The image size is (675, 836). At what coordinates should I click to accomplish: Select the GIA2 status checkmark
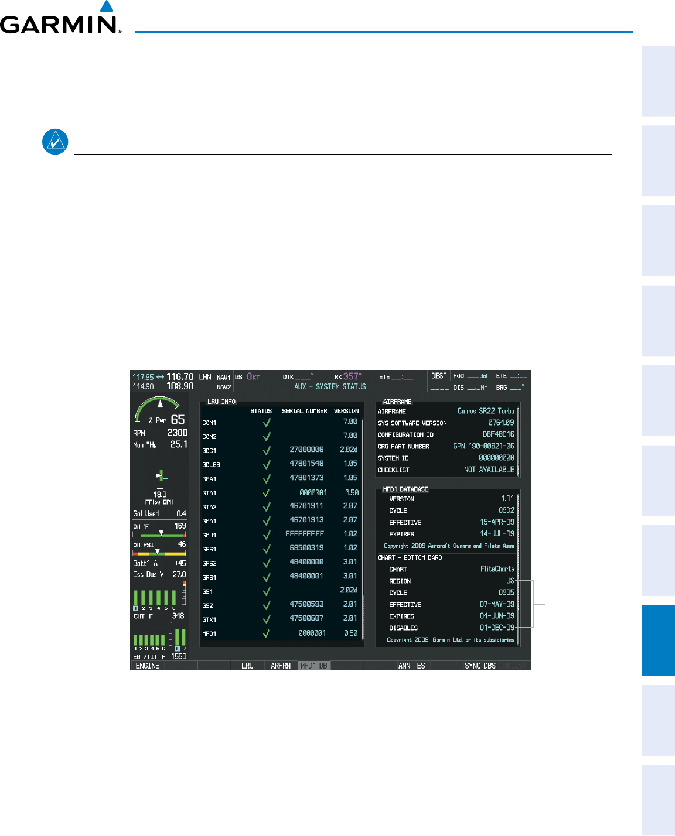(267, 506)
